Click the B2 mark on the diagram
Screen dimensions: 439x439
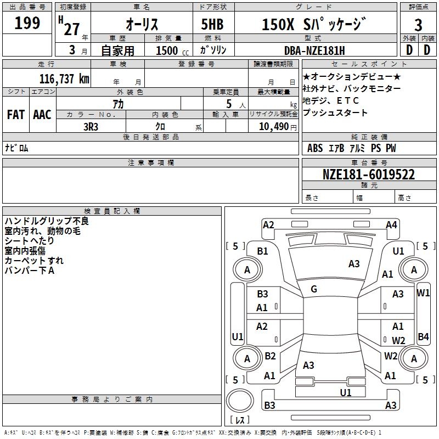(x=270, y=356)
